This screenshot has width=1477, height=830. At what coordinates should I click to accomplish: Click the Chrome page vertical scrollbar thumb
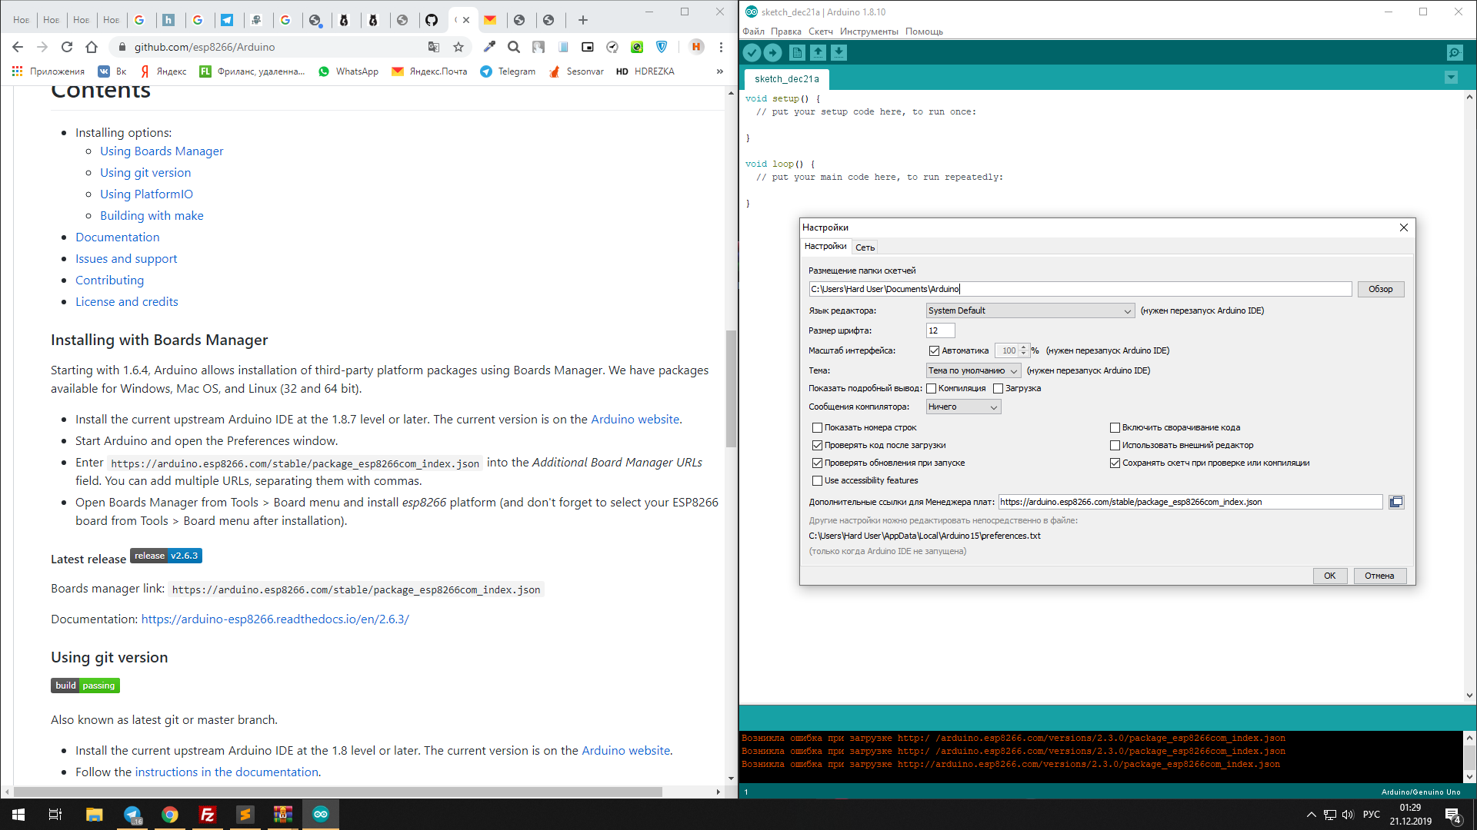pos(731,388)
